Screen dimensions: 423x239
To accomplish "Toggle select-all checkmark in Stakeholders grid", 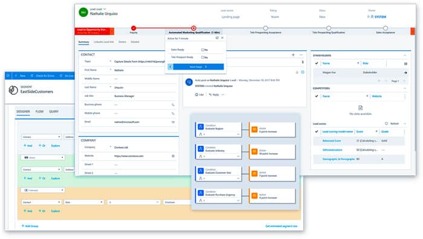I will 317,63.
